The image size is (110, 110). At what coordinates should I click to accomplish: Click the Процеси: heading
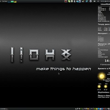tap(104, 44)
